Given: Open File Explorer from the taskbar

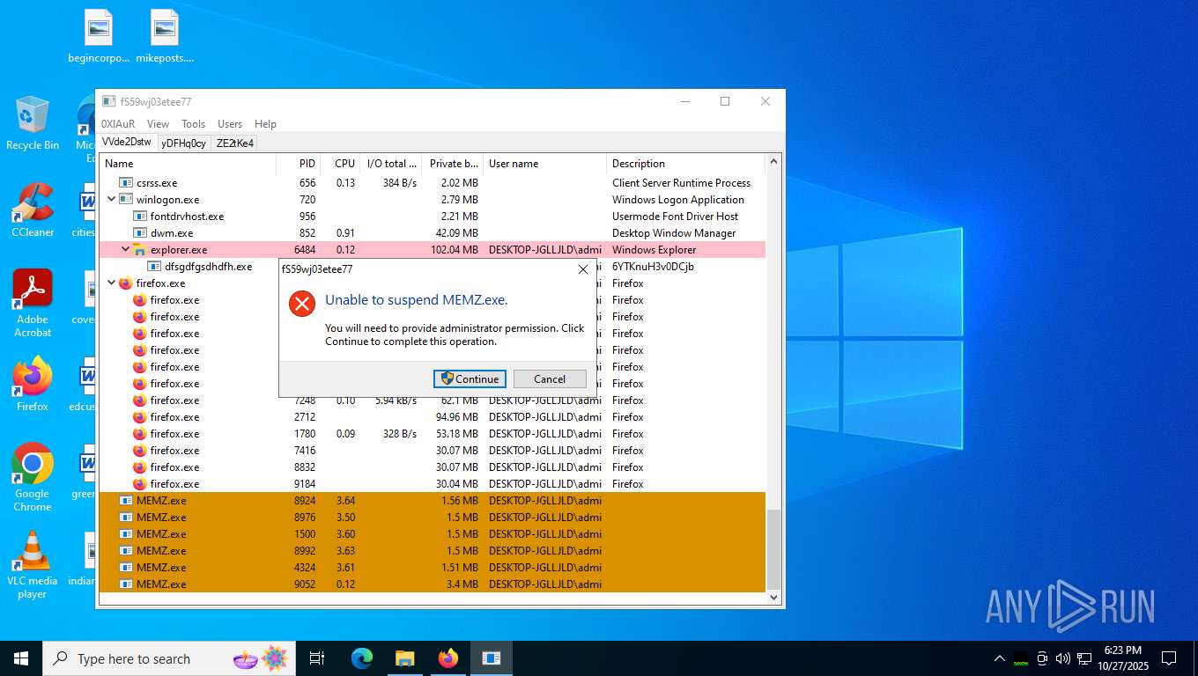Looking at the screenshot, I should [x=404, y=658].
